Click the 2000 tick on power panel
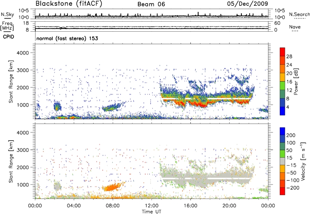This screenshot has height=214, width=310. 23,87
